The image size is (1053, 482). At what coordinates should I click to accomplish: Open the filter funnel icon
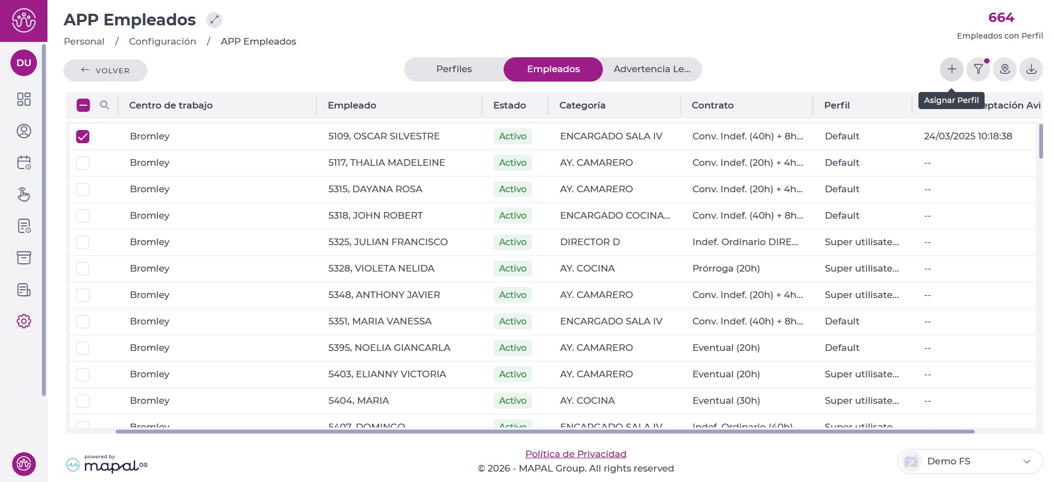coord(978,69)
